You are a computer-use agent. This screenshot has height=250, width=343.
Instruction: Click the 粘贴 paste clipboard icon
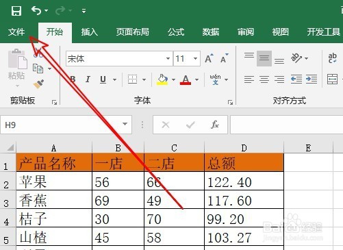(17, 59)
